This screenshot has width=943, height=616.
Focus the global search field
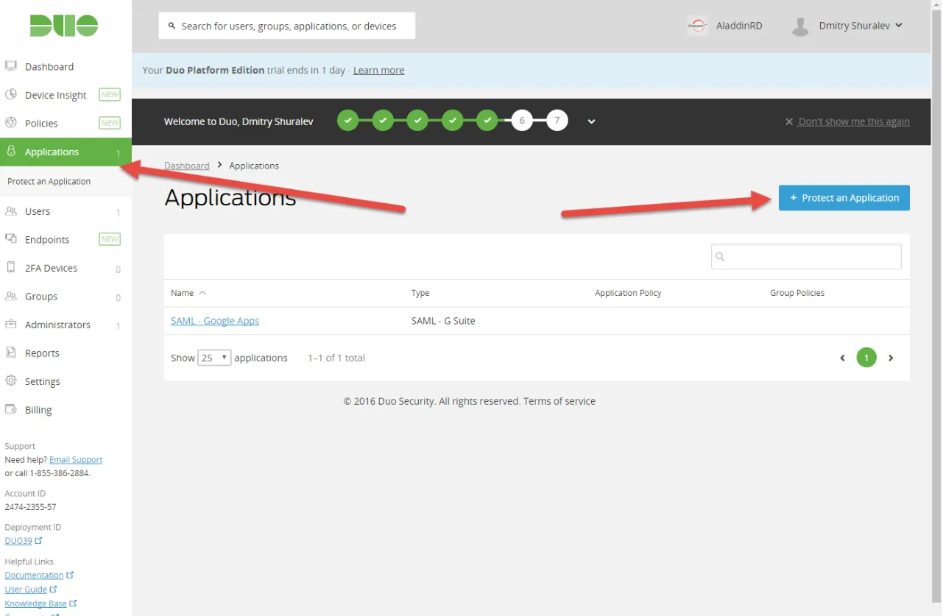point(287,26)
